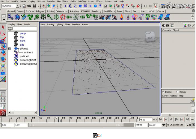Select the Render layer radio button
The height and width of the screenshot is (139, 196).
click(x=177, y=92)
